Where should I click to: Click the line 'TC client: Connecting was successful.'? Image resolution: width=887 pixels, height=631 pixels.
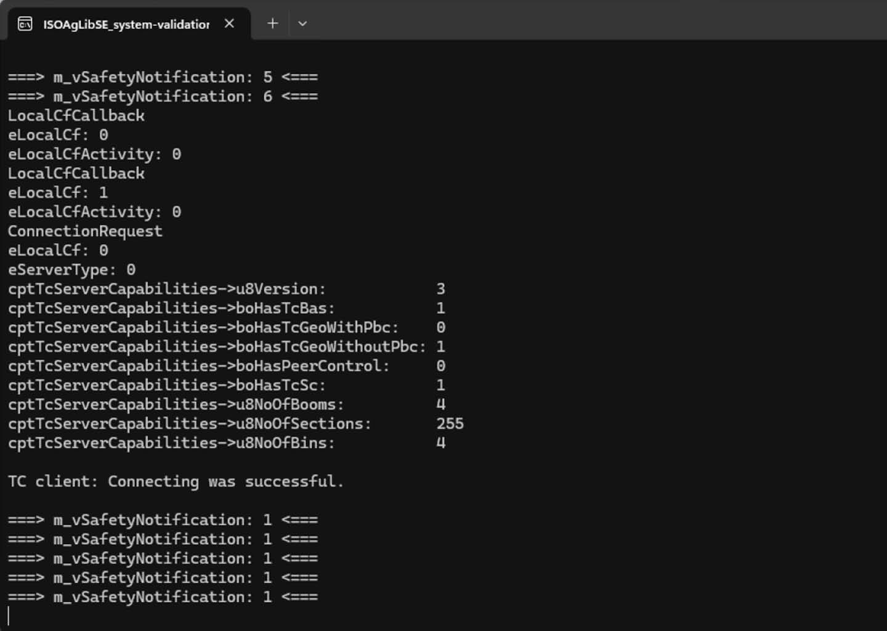[x=176, y=481]
